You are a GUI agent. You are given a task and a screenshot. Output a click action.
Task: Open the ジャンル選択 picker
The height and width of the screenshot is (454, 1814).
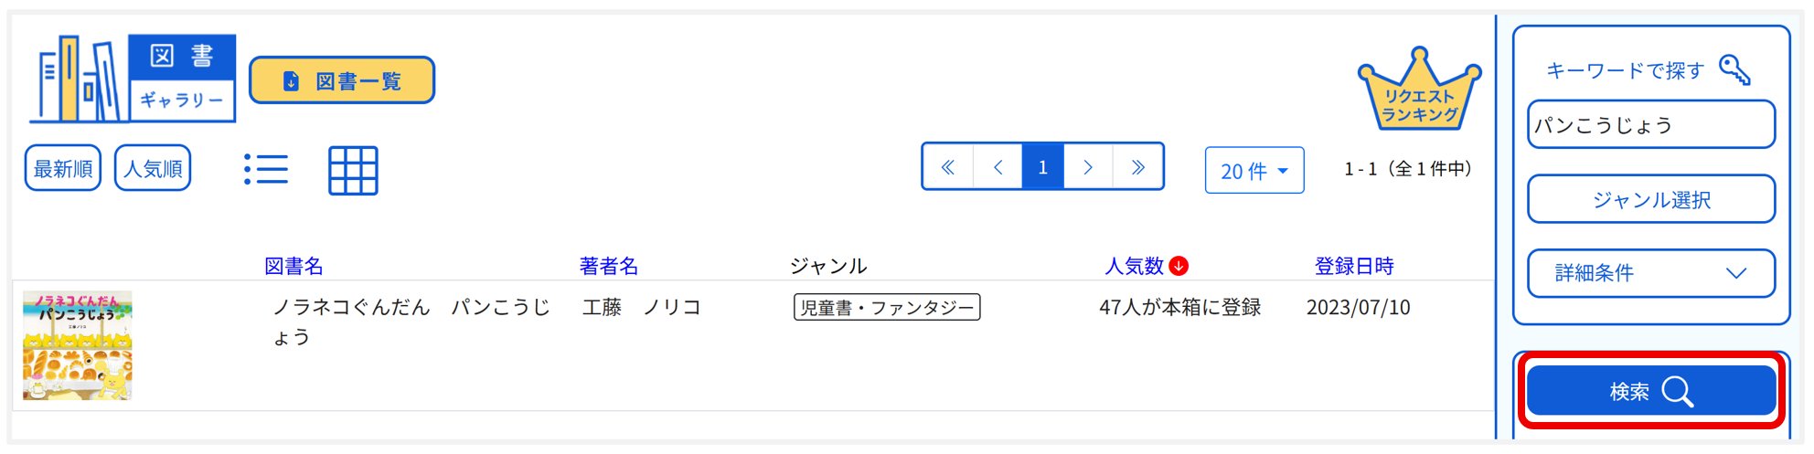[x=1650, y=200]
